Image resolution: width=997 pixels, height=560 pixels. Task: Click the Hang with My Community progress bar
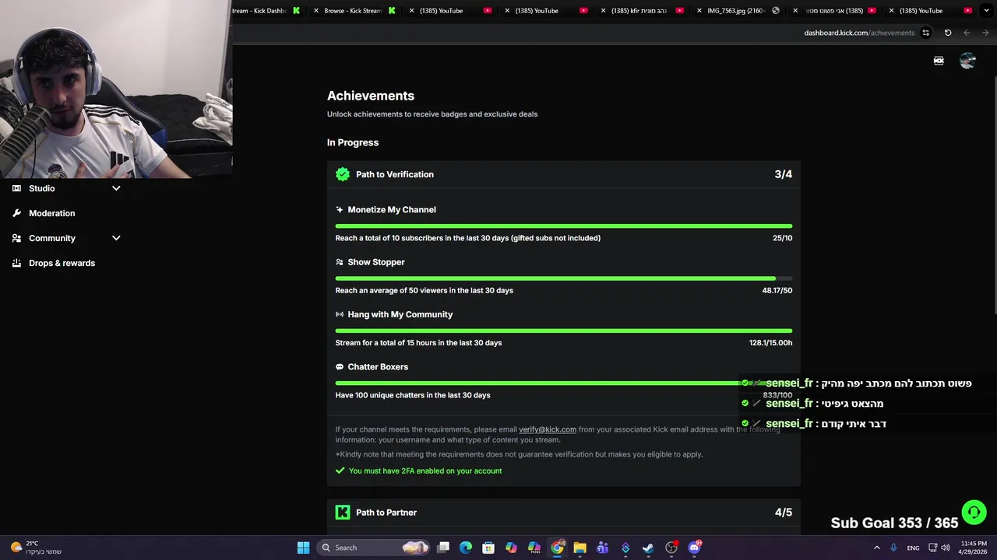tap(564, 331)
